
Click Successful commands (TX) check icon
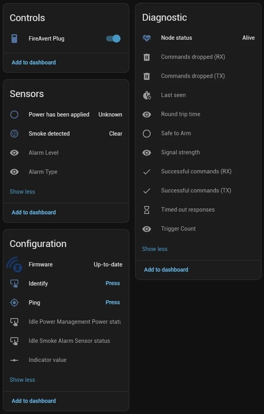pos(147,191)
